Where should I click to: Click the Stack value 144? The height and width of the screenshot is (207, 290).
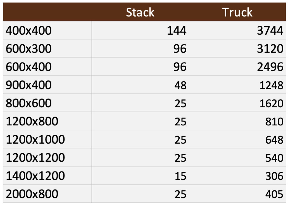177,31
